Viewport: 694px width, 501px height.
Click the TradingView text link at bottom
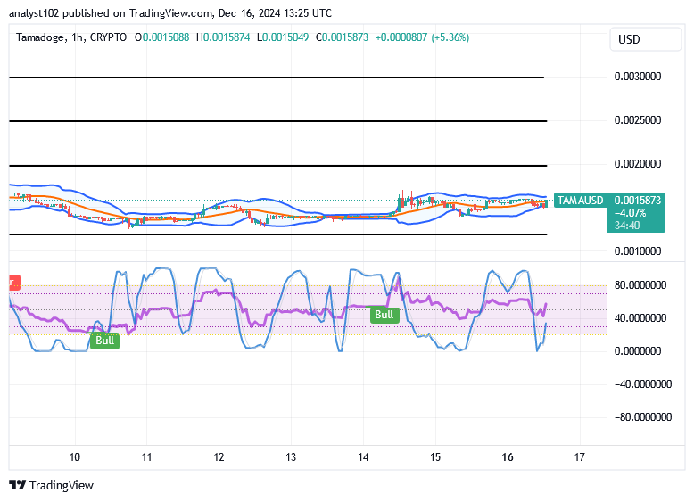61,485
